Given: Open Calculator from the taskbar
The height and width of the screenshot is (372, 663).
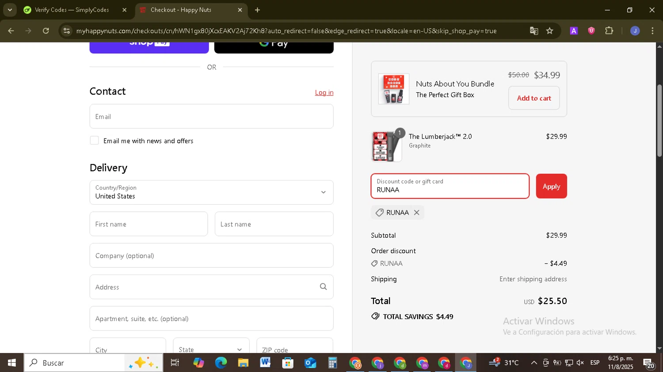Looking at the screenshot, I should click(x=332, y=363).
